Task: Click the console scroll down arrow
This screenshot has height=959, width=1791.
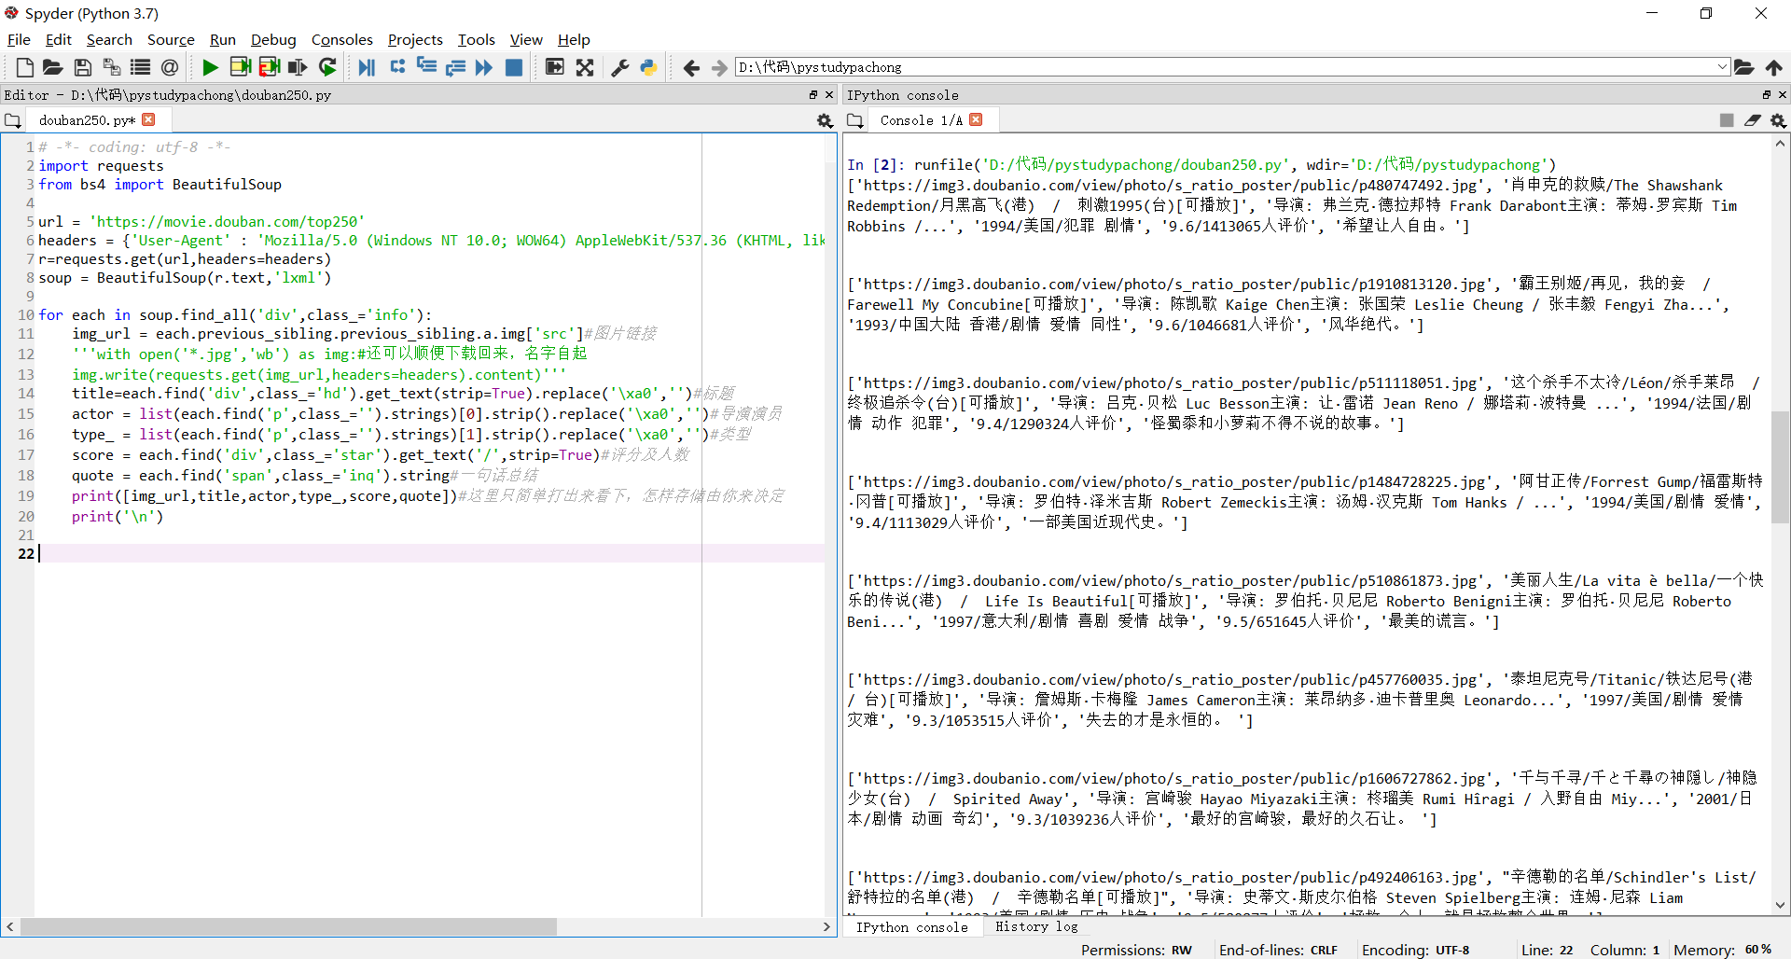Action: coord(1780,905)
